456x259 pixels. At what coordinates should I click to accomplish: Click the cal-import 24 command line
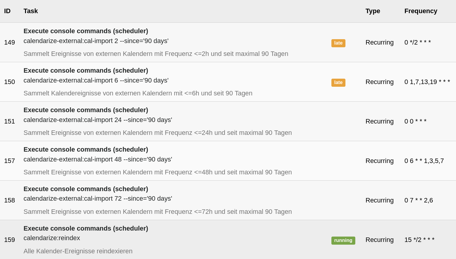[x=98, y=120]
